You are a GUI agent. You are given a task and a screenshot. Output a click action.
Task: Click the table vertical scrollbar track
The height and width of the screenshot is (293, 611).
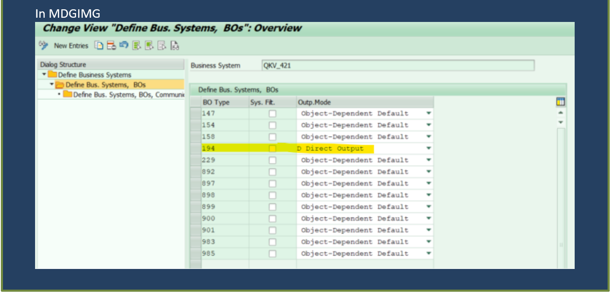pyautogui.click(x=561, y=198)
